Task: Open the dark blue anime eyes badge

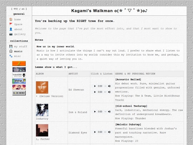Action: pos(19,69)
